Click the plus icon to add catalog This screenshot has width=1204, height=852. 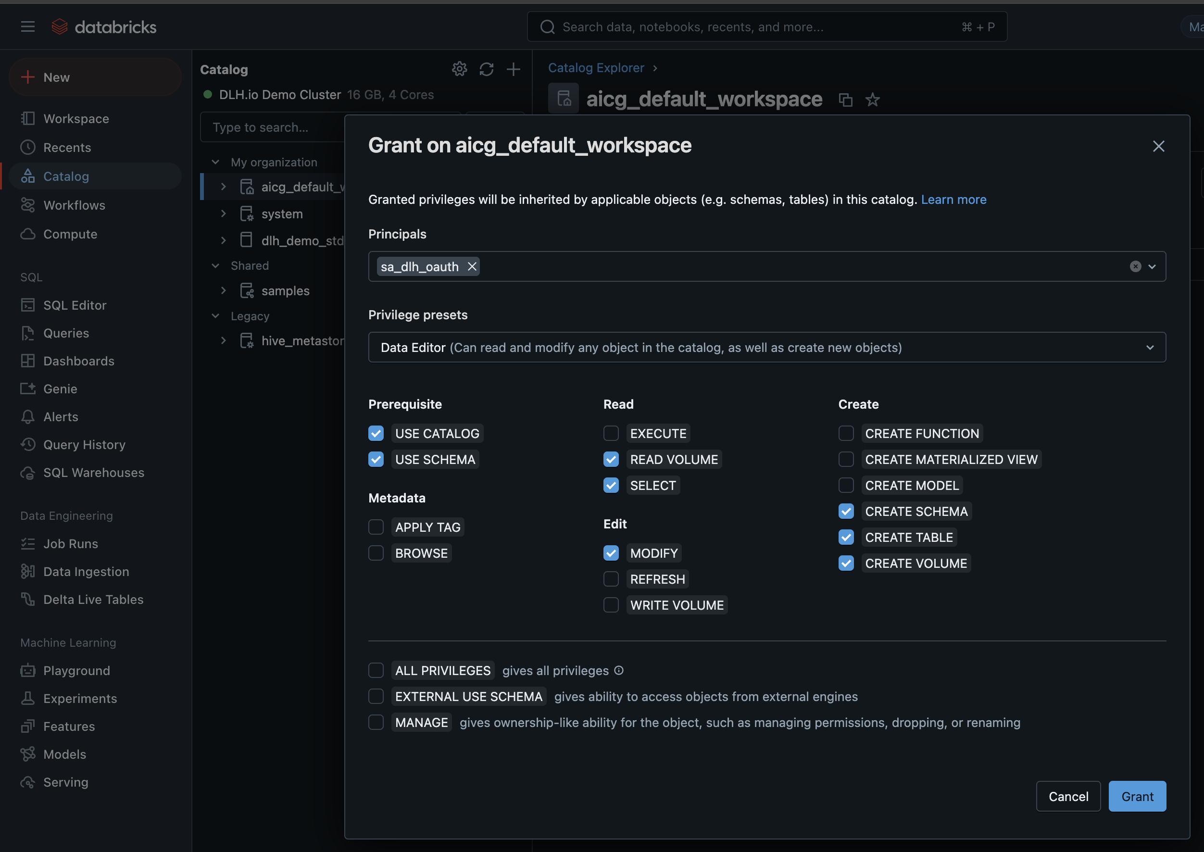513,69
